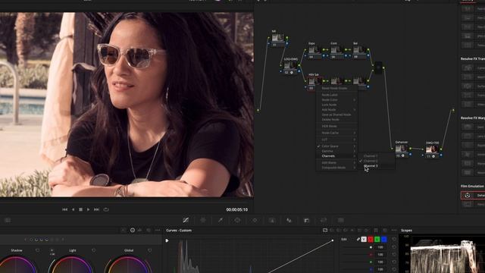Reset the Light wheel
Screen dimensions: 485x273
[94, 250]
